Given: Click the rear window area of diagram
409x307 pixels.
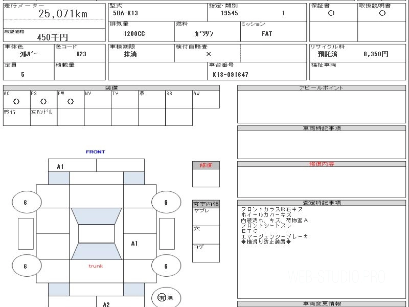Looking at the screenshot, I should click(96, 251).
